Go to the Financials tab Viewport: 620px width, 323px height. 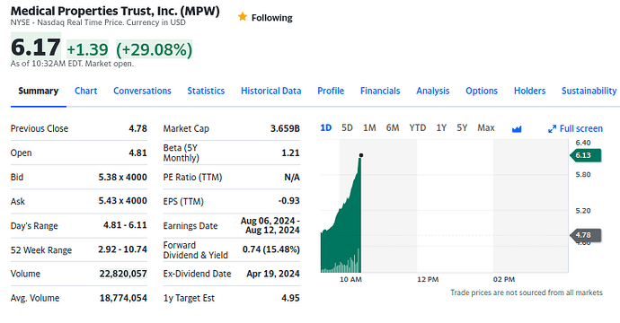[380, 91]
